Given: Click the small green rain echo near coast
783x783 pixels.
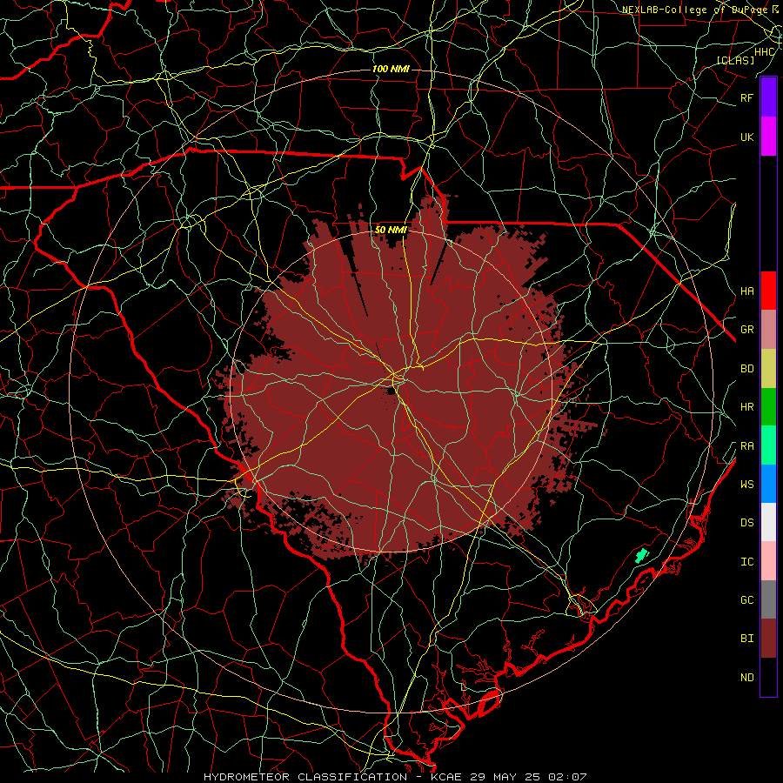Looking at the screenshot, I should pos(642,555).
